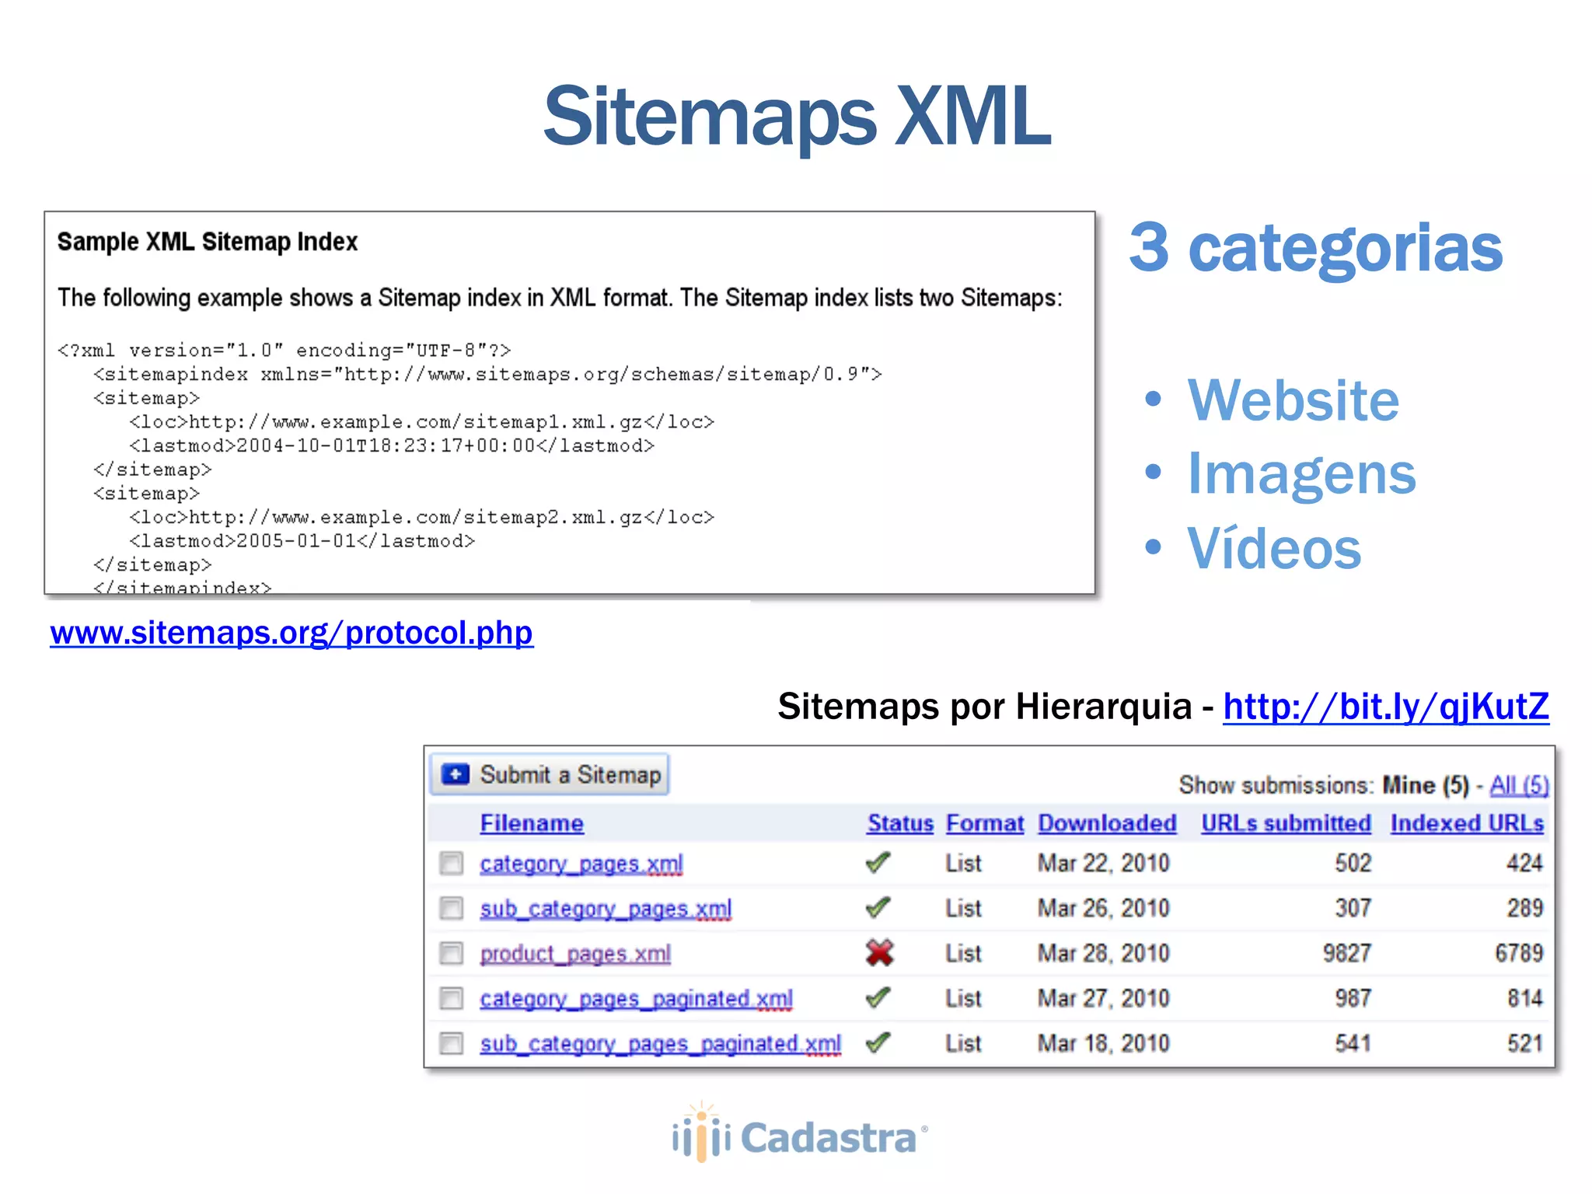Sort by Format column header

(x=985, y=823)
